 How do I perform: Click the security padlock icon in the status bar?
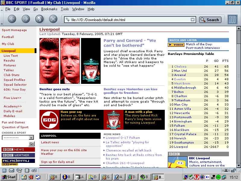(233, 170)
